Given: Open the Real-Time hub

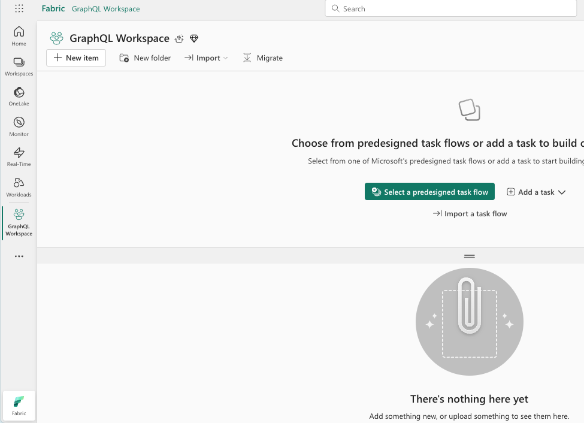Looking at the screenshot, I should [19, 157].
